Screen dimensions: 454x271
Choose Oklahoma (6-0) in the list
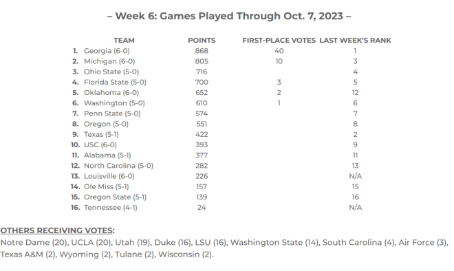point(111,93)
